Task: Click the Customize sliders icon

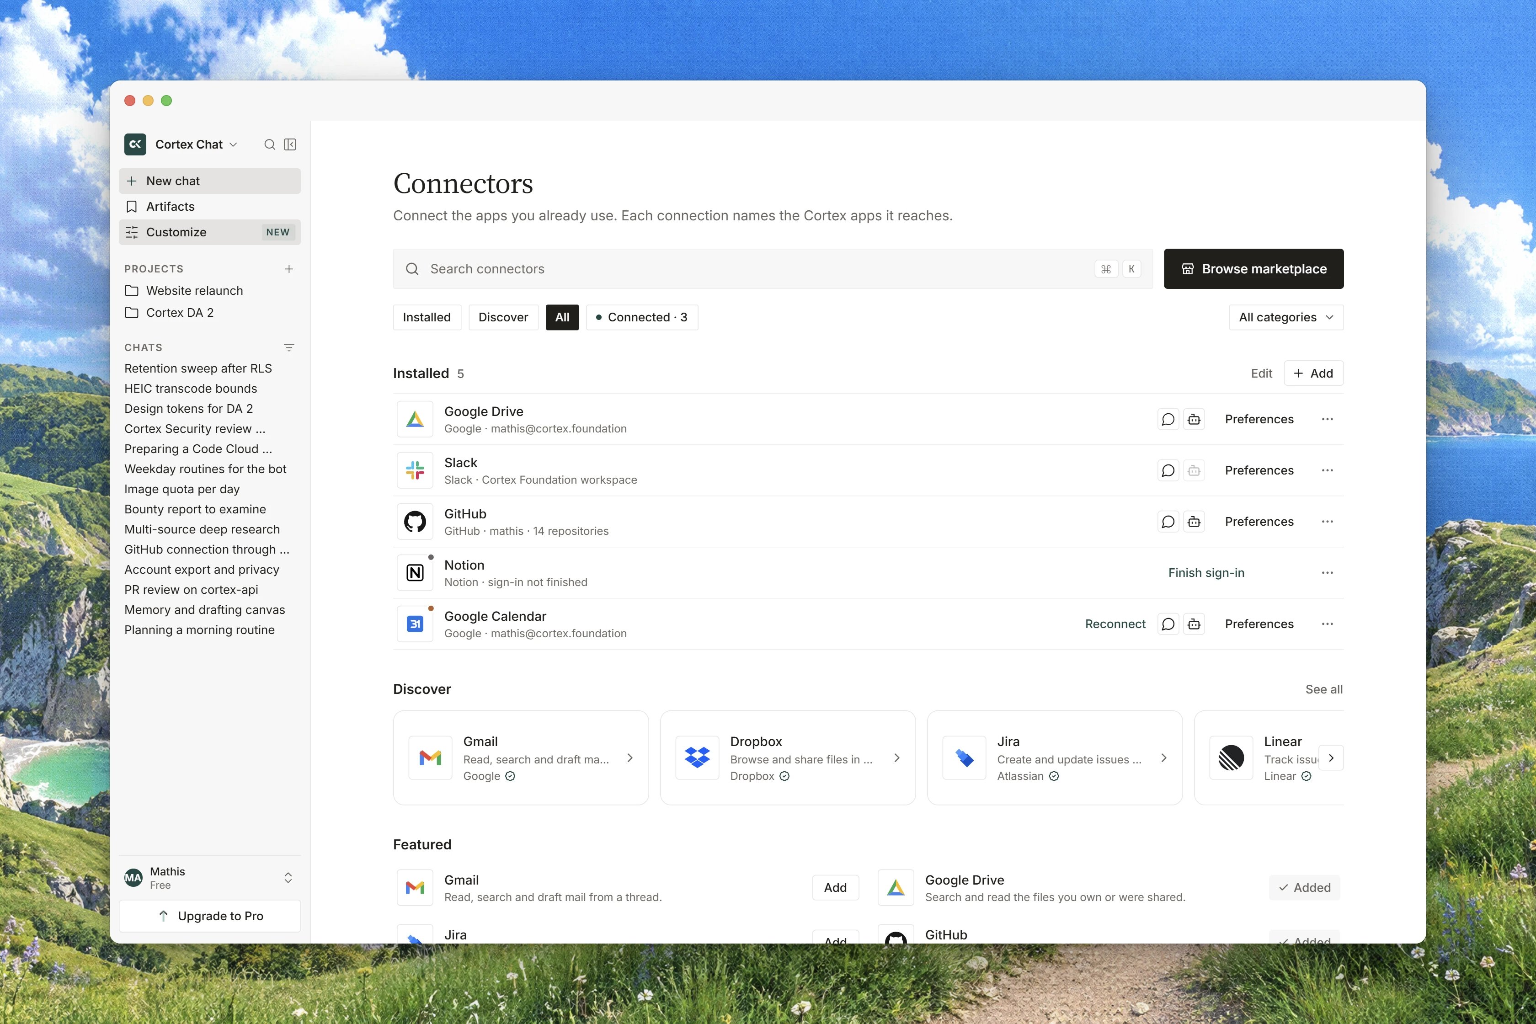Action: 131,233
